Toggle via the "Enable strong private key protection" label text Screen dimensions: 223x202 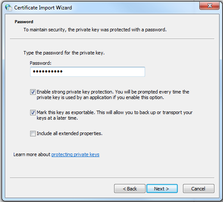[x=113, y=94]
